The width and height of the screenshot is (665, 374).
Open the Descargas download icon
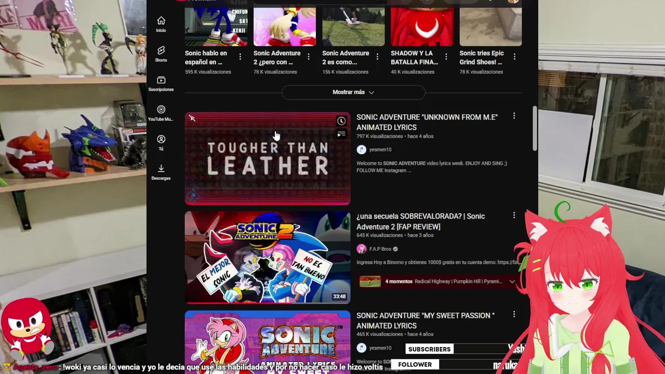tap(161, 168)
